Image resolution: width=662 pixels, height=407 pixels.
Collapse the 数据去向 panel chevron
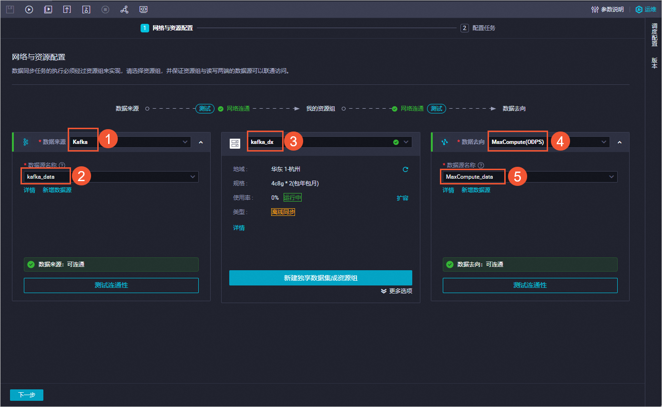620,142
